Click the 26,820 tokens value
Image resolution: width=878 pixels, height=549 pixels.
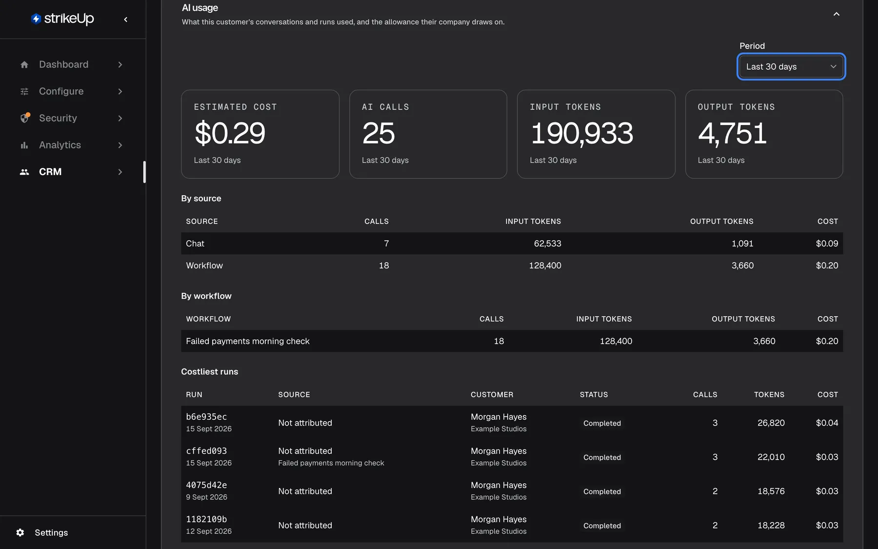pyautogui.click(x=771, y=423)
